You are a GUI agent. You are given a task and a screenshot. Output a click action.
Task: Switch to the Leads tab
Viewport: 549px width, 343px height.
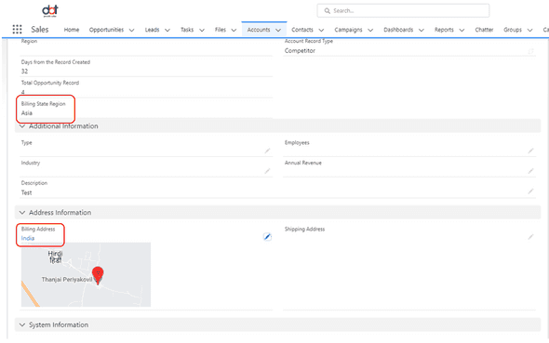(152, 30)
